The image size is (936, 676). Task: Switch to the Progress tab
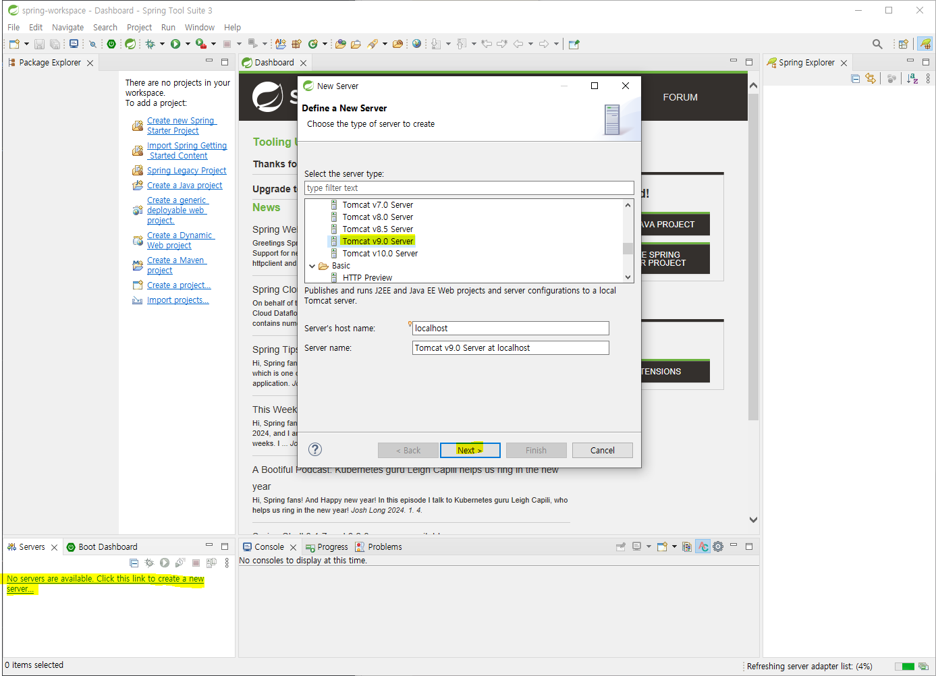[327, 547]
